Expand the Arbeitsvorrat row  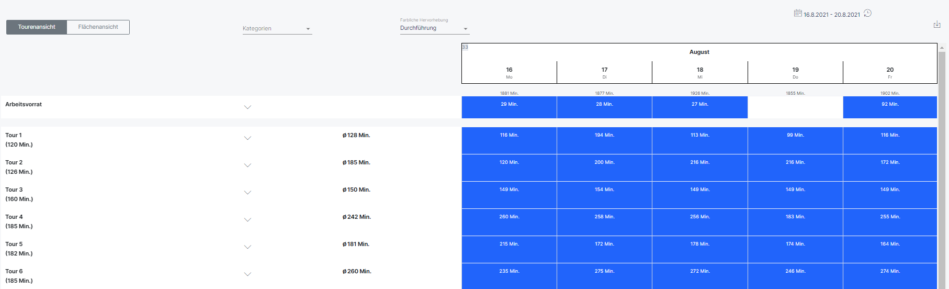click(x=247, y=107)
